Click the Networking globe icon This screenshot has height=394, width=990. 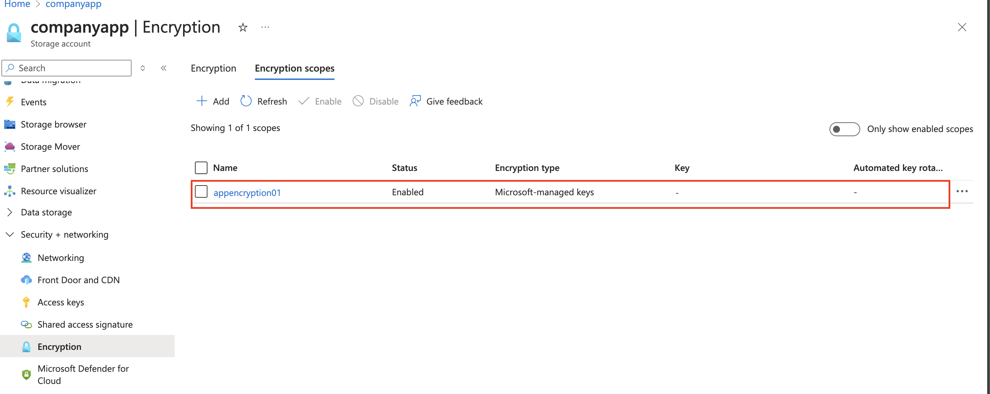26,258
